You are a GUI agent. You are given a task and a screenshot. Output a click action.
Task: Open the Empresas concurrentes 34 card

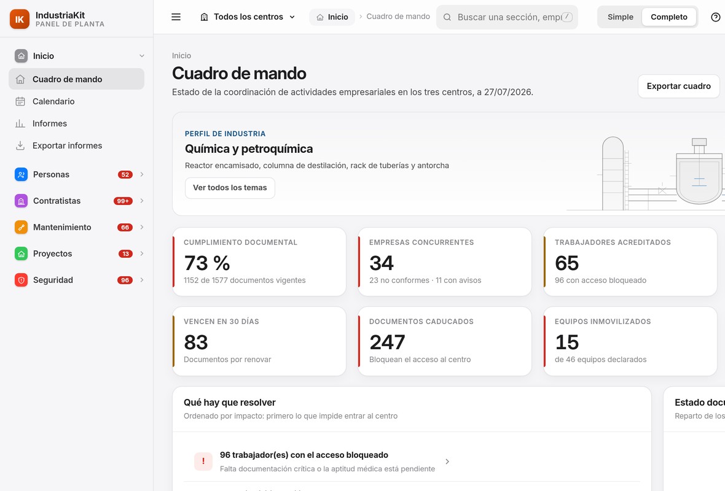pos(445,261)
